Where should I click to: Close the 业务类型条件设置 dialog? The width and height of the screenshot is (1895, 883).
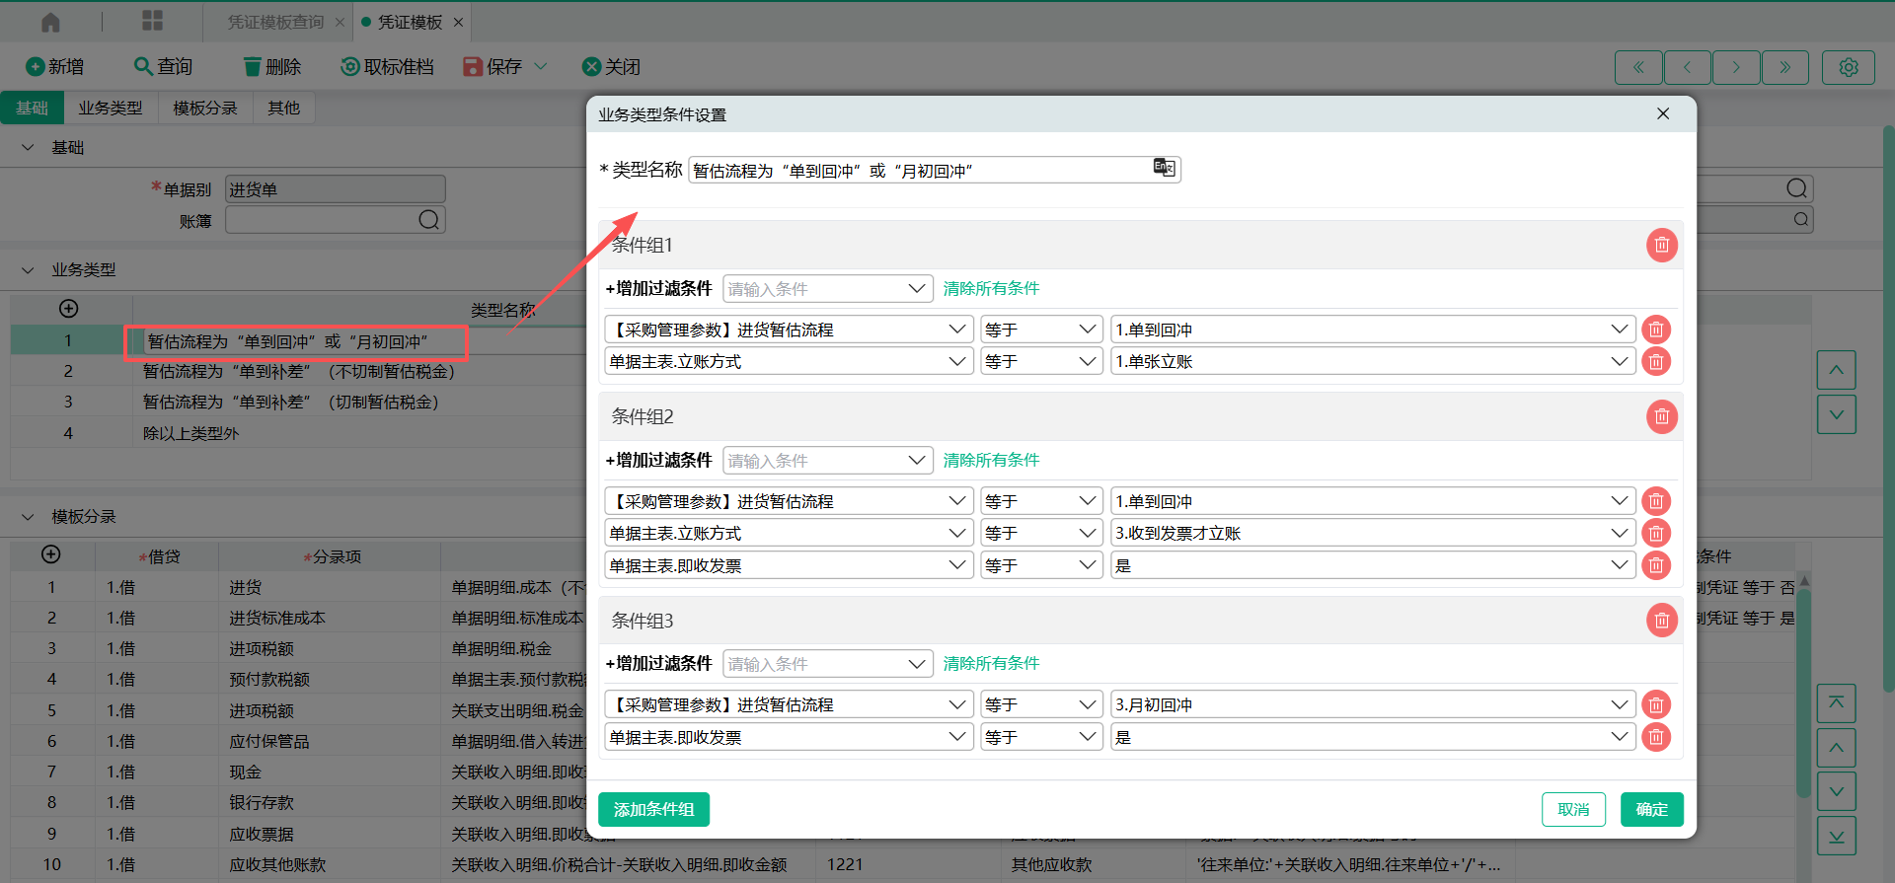point(1663,113)
